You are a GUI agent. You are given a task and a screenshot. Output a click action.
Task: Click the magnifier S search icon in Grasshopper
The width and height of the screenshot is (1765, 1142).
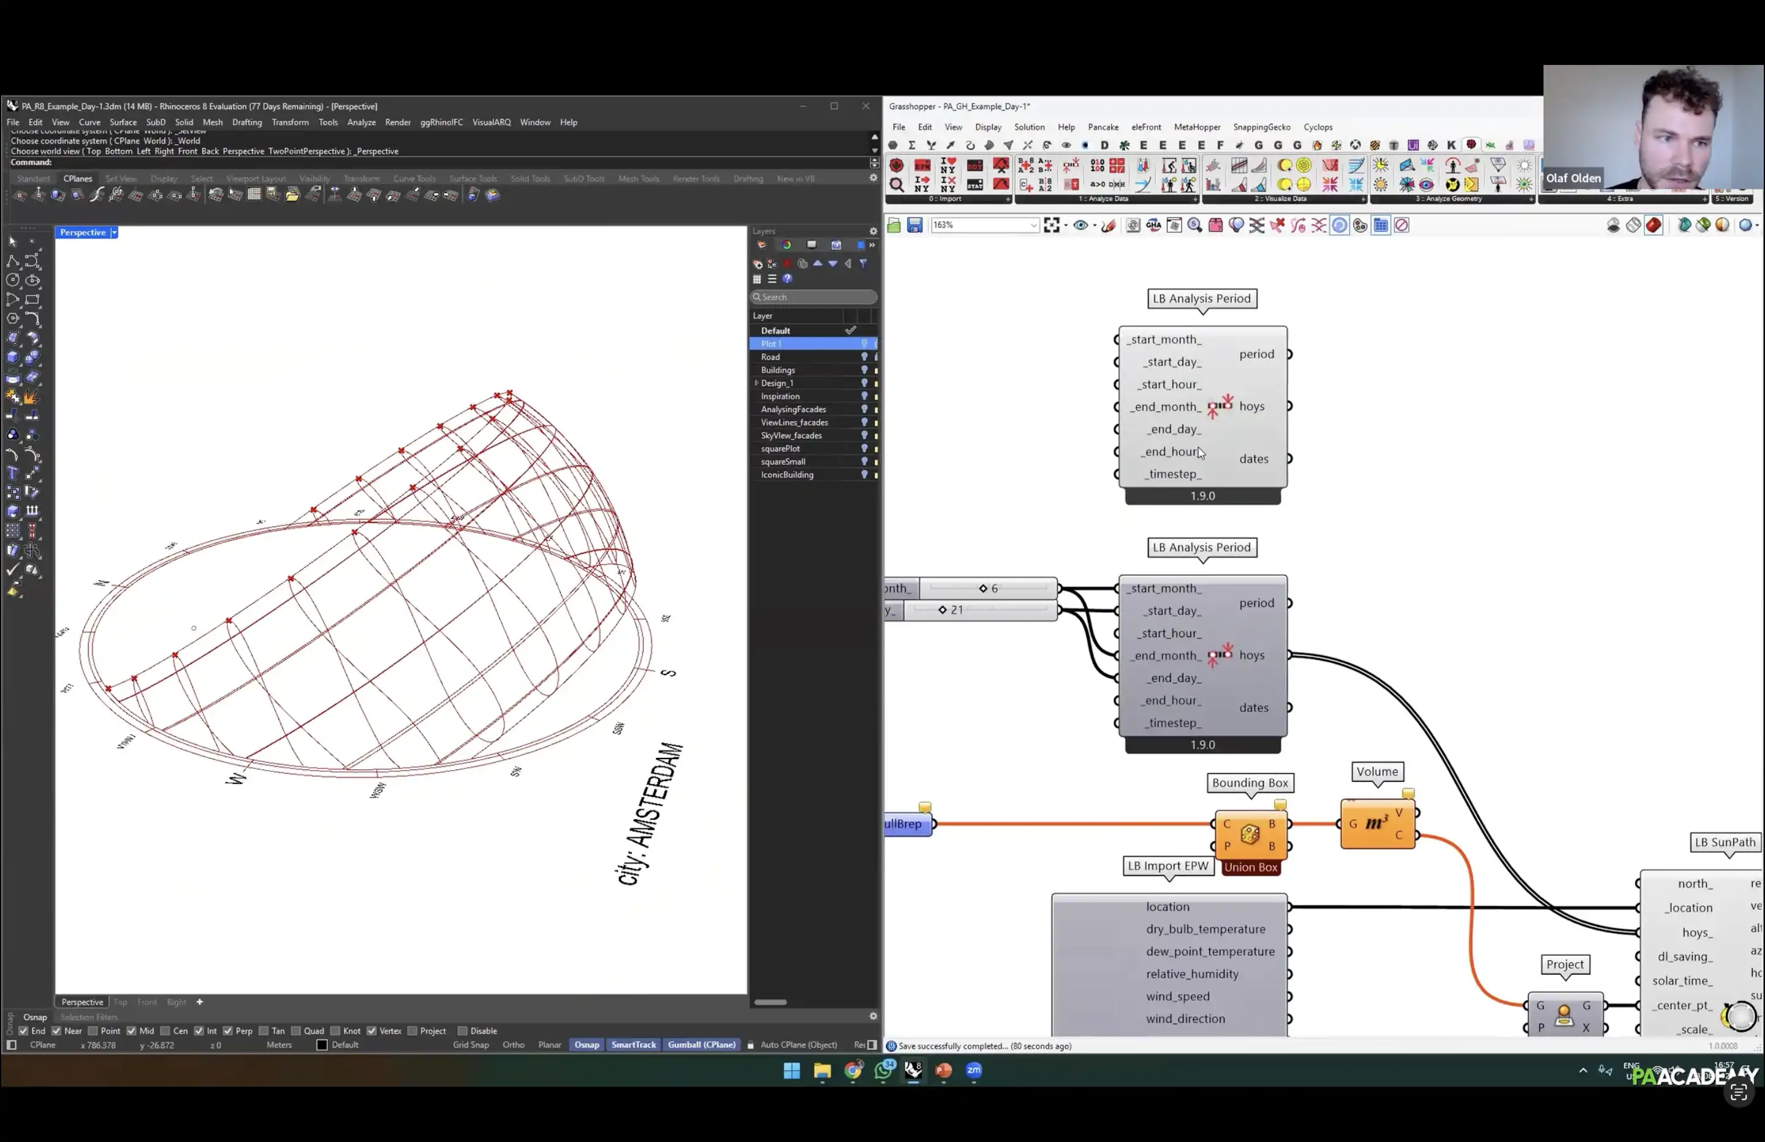pos(1194,225)
